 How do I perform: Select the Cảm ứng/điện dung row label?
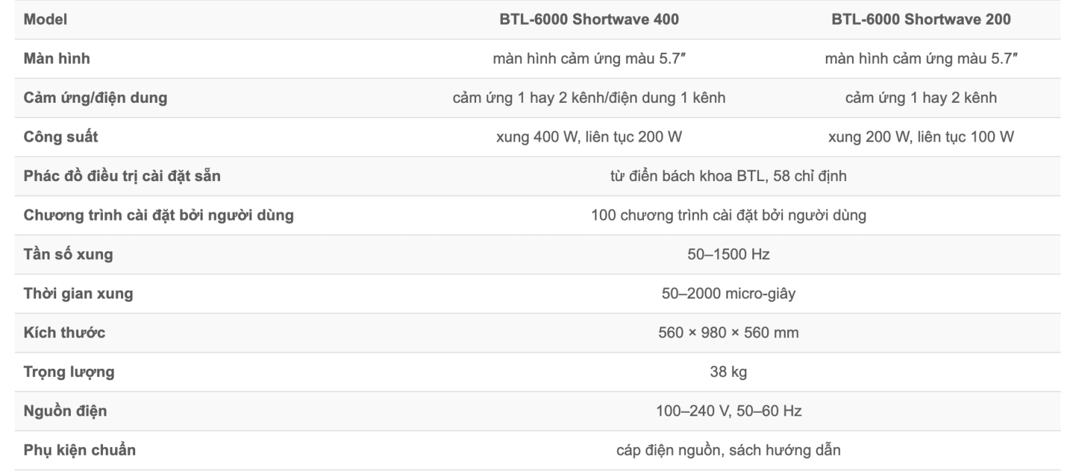(96, 98)
